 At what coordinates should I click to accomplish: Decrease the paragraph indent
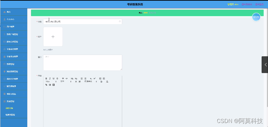[x=100, y=78]
